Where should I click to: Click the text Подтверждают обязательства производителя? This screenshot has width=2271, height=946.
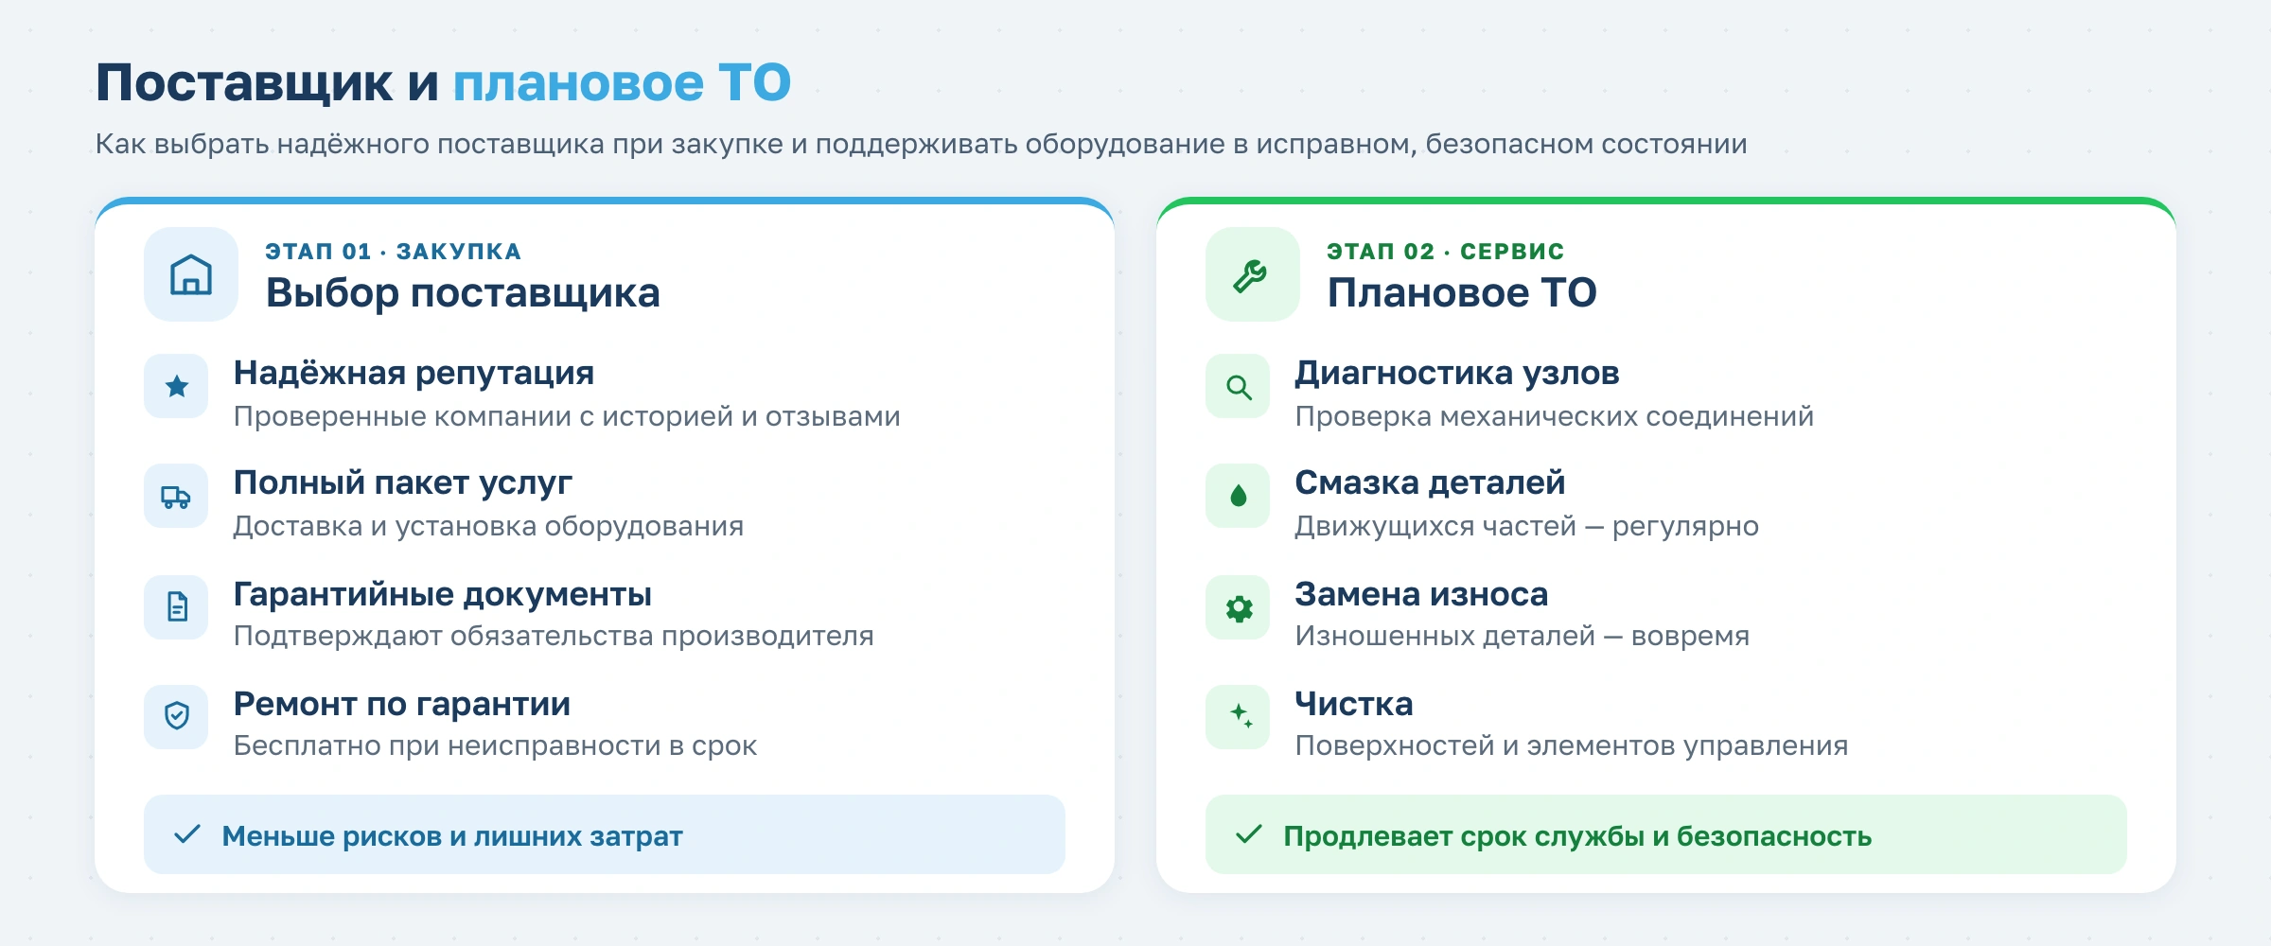[x=554, y=636]
